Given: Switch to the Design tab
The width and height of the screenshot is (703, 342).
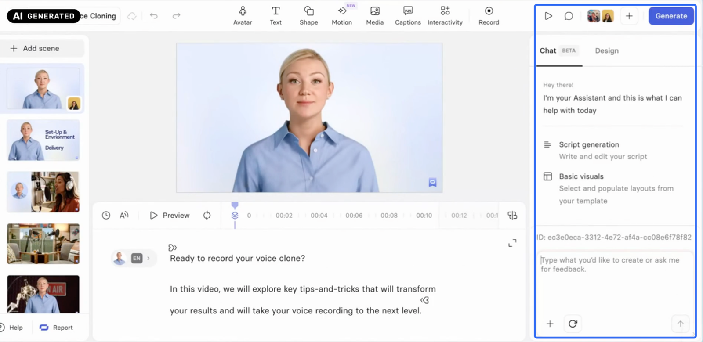Looking at the screenshot, I should click(607, 50).
